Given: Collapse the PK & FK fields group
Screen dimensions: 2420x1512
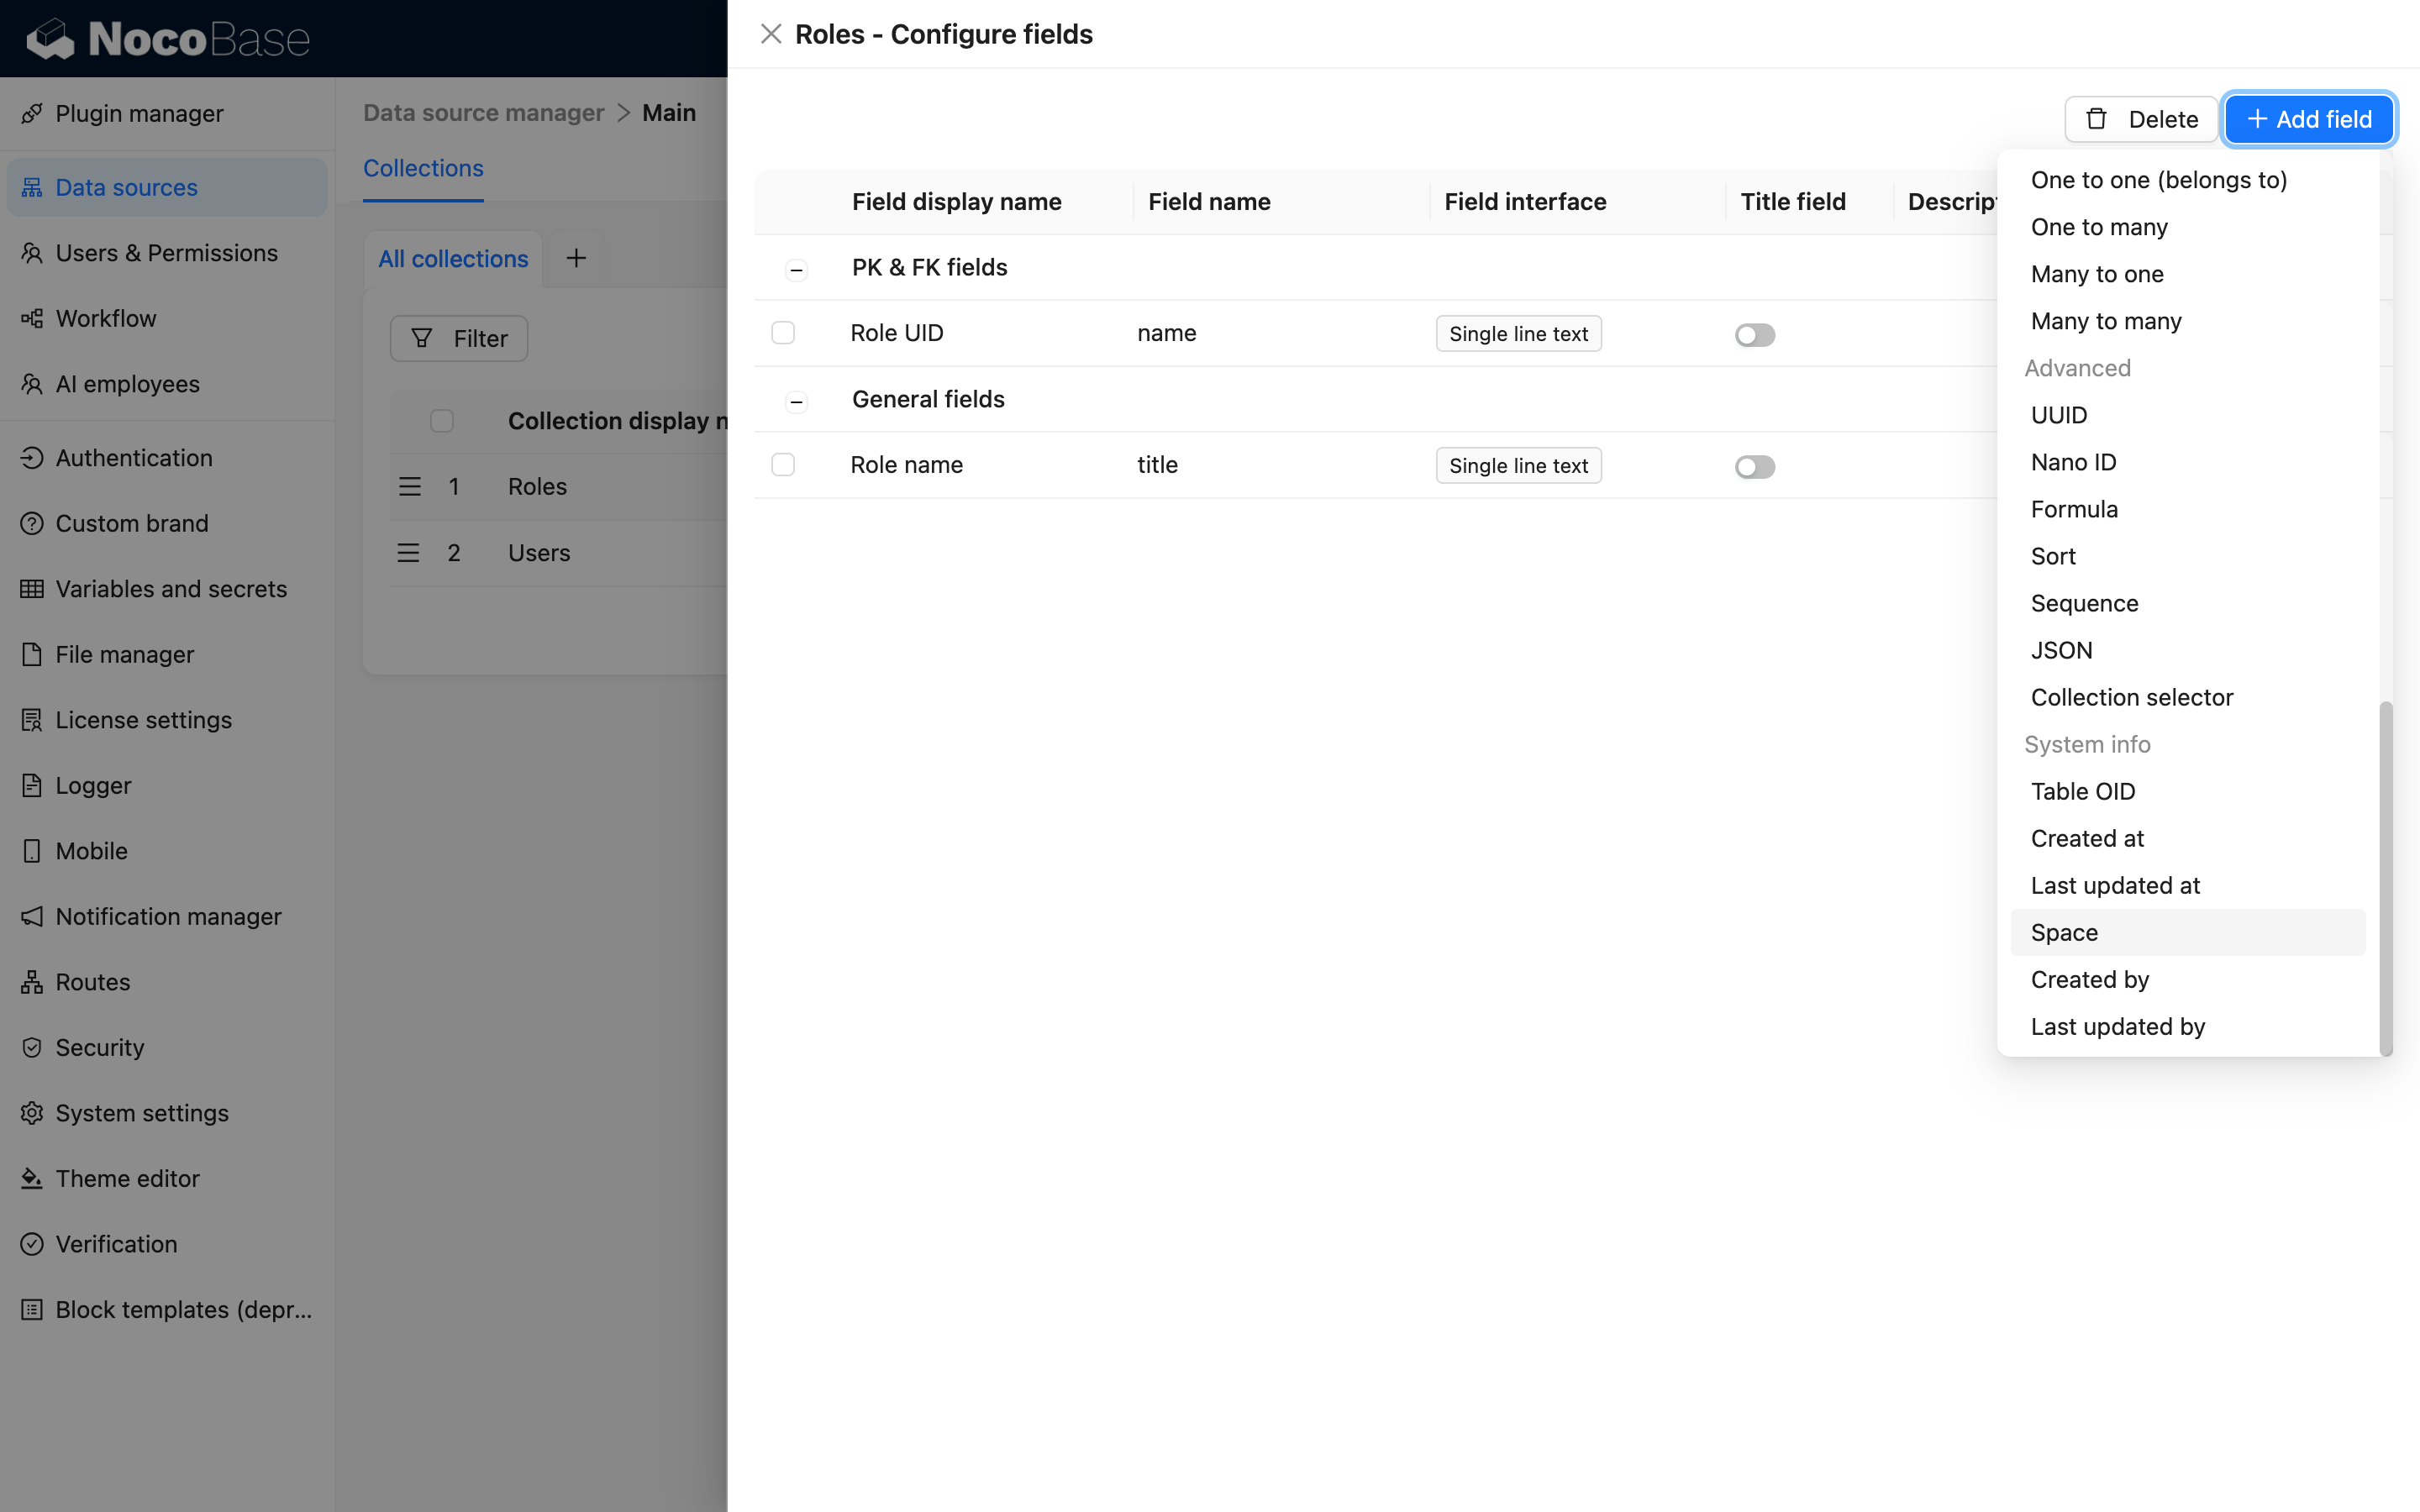Looking at the screenshot, I should (796, 269).
